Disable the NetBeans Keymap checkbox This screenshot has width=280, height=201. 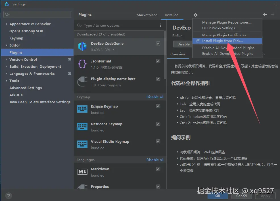tap(158, 124)
